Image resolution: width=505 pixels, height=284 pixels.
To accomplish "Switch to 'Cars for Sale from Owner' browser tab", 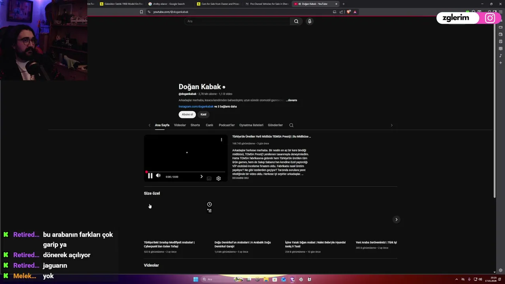I will pyautogui.click(x=218, y=4).
